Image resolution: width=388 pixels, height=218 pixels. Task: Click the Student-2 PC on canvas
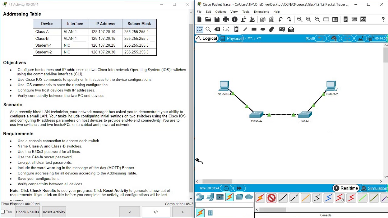(331, 86)
